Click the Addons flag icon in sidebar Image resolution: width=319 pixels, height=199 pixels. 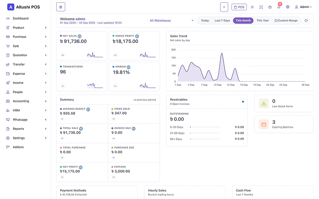click(8, 147)
